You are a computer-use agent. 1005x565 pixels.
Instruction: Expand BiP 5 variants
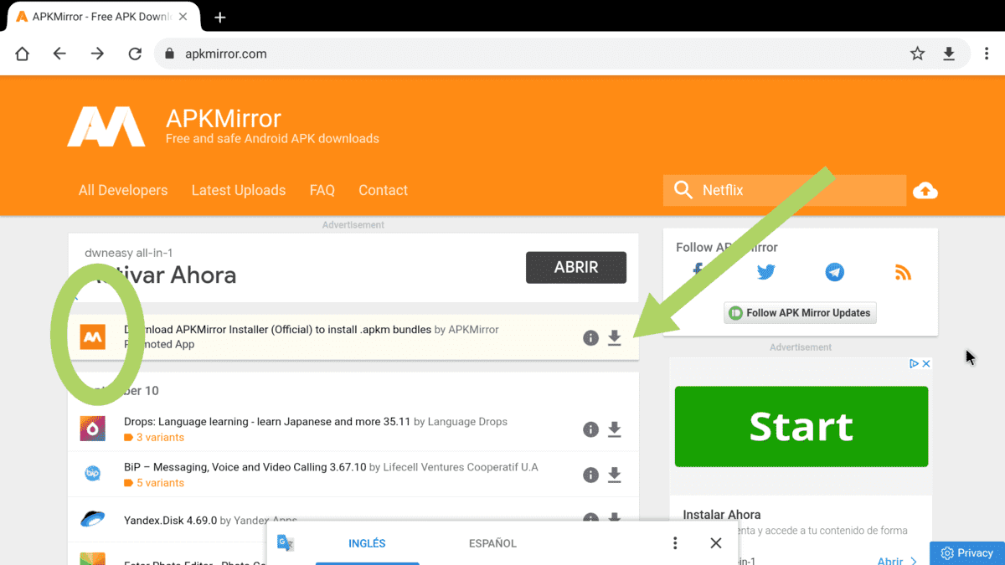pyautogui.click(x=154, y=483)
